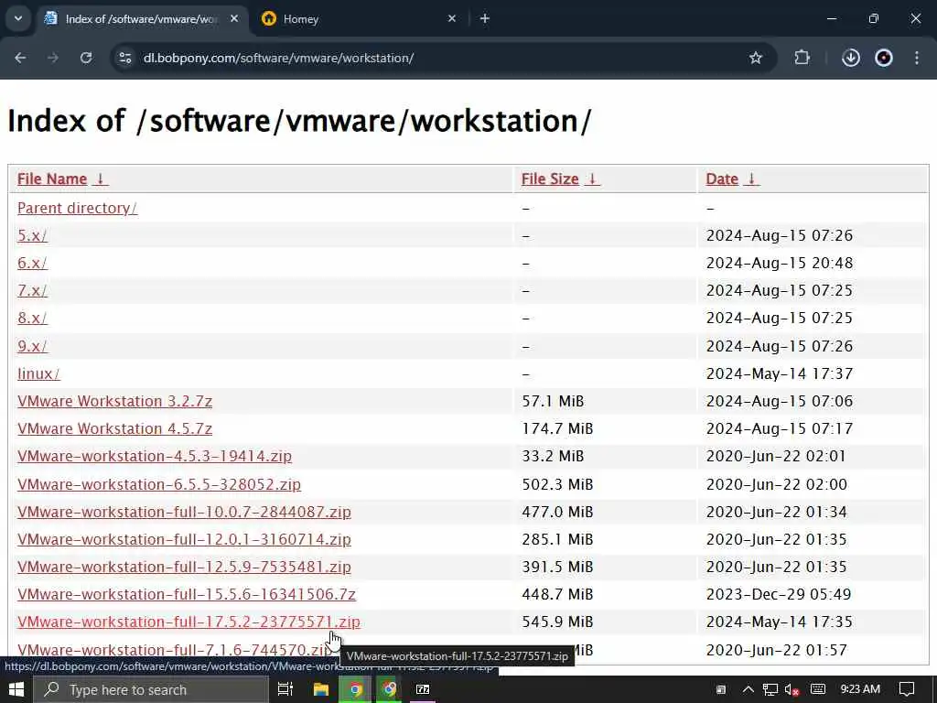Open the notification center icon
937x703 pixels.
tap(907, 689)
